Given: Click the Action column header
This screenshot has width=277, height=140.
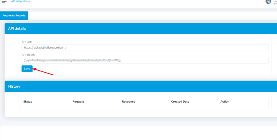Looking at the screenshot, I should coord(225,101).
